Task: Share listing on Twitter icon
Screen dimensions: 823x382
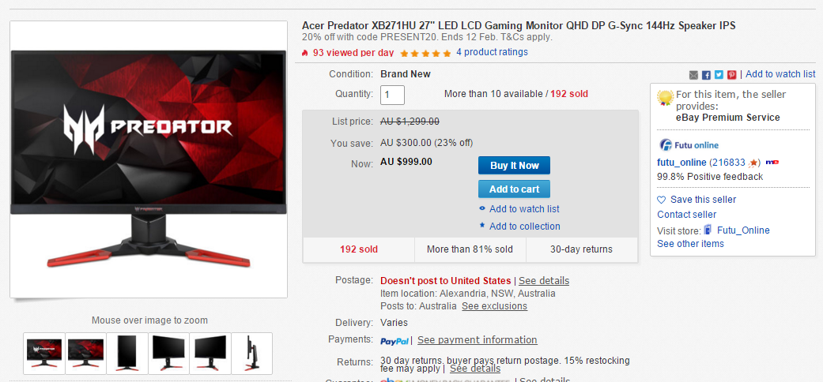Action: tap(719, 75)
